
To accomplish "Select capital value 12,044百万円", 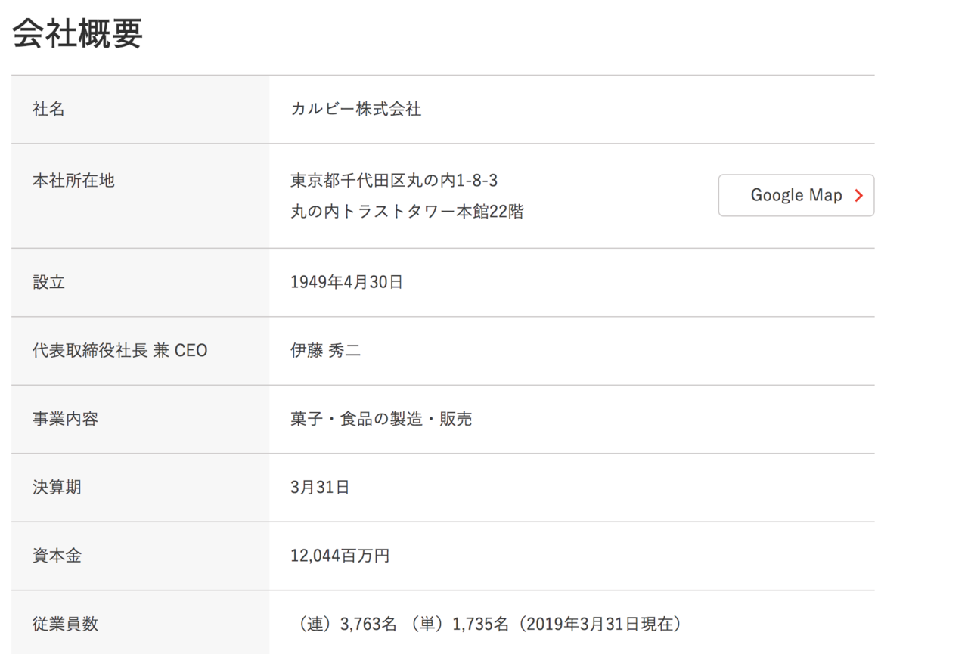I will [340, 556].
